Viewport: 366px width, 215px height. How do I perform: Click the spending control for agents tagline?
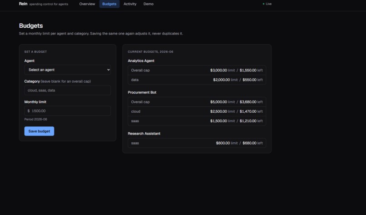[49, 4]
